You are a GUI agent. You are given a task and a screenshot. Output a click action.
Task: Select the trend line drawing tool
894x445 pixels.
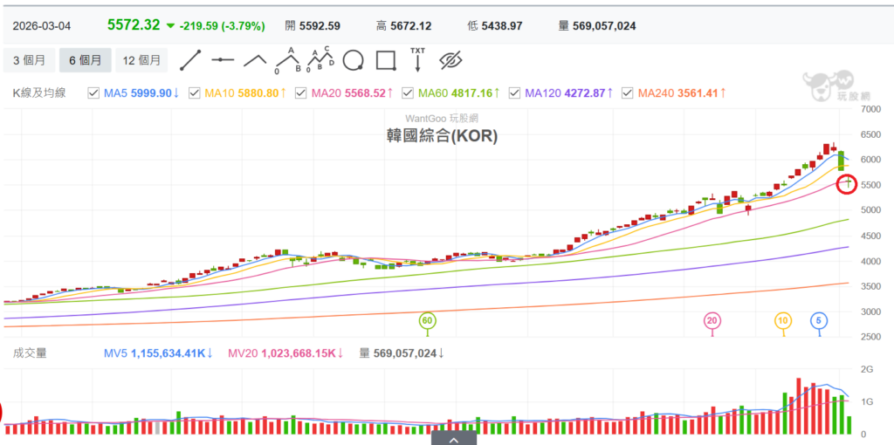(190, 60)
